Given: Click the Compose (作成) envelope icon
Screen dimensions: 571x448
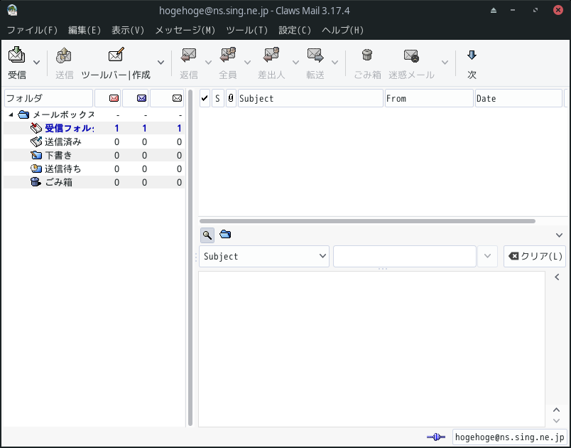Looking at the screenshot, I should (116, 55).
